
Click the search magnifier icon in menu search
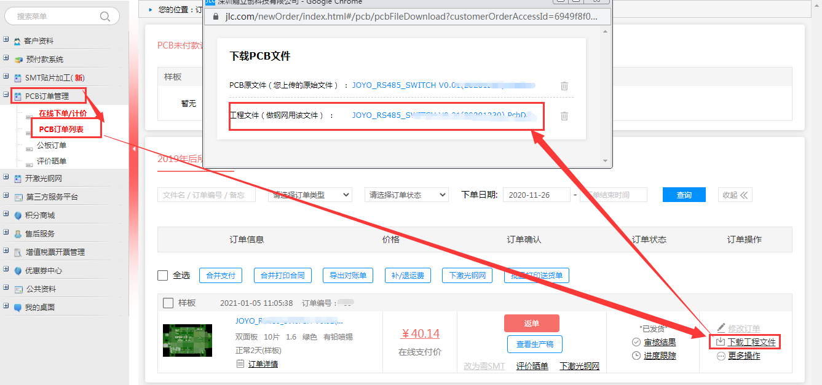click(x=105, y=16)
